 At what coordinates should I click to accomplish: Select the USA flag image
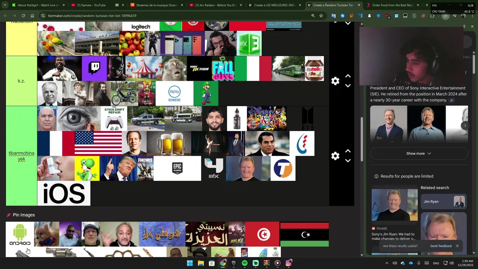pyautogui.click(x=98, y=143)
